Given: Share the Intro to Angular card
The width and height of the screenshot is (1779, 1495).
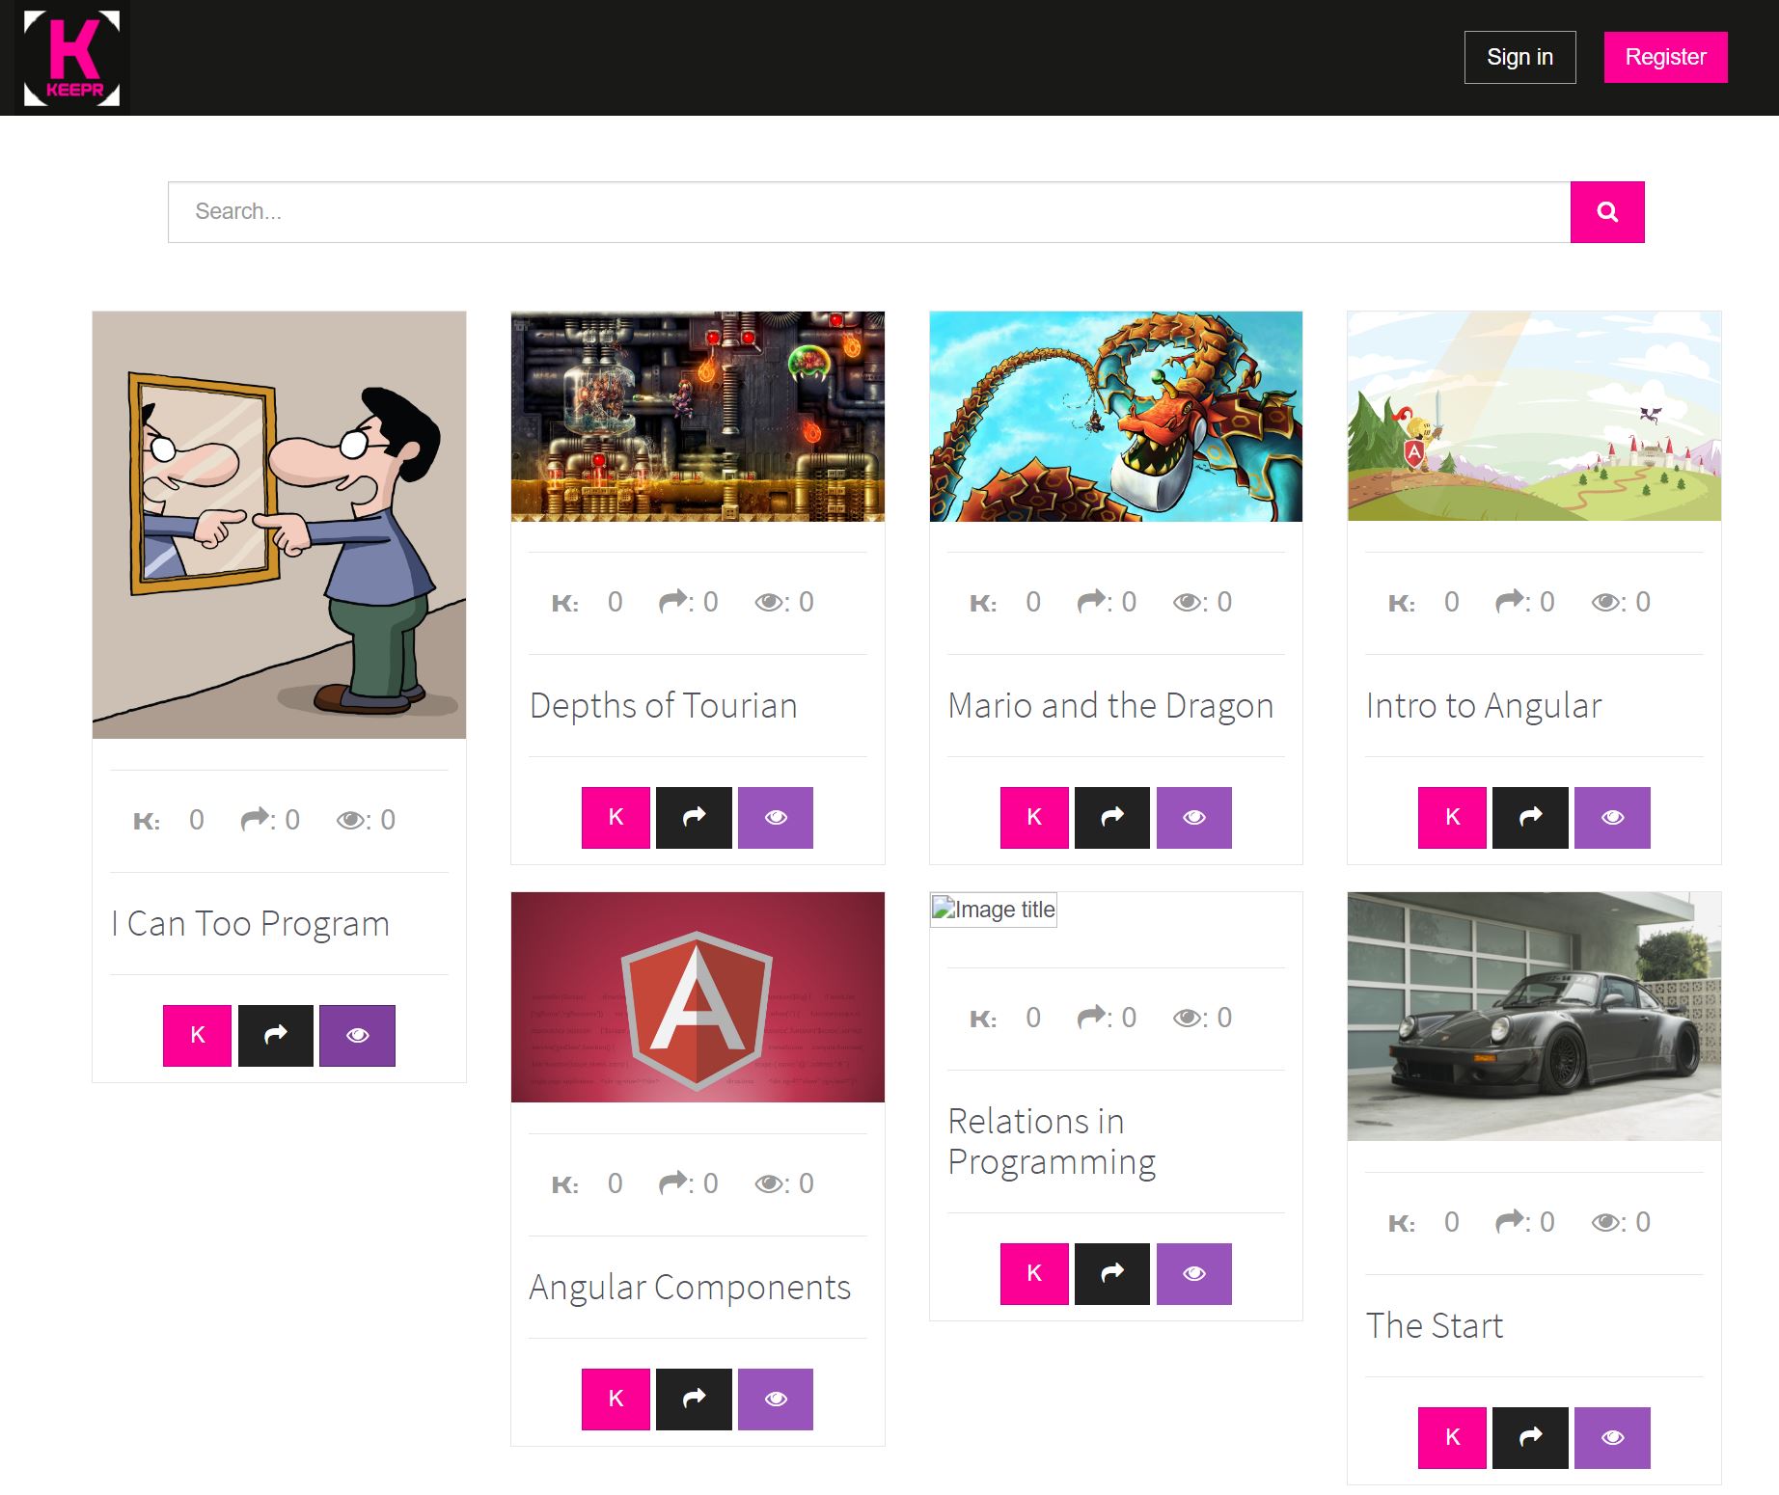Looking at the screenshot, I should tap(1530, 818).
